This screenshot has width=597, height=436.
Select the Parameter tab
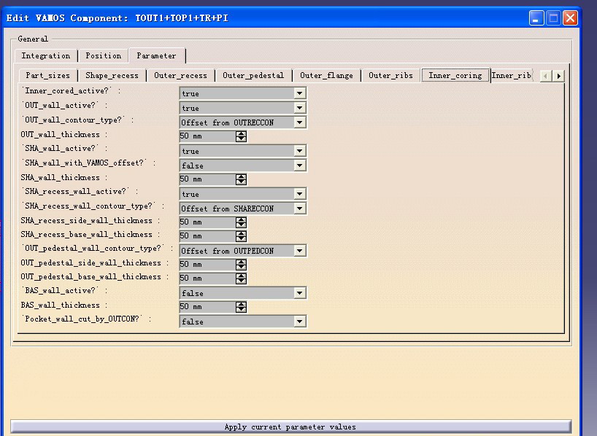(x=156, y=55)
